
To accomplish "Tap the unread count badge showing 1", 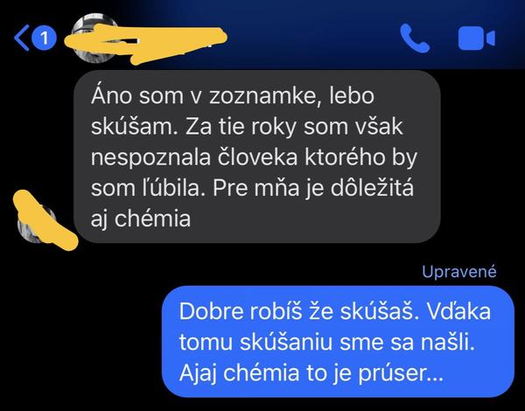I will (x=45, y=38).
